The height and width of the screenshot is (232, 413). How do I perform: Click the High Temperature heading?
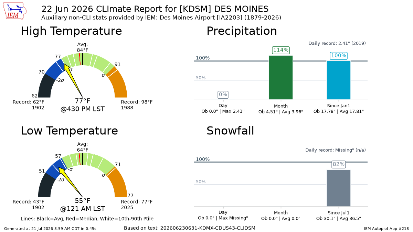point(71,31)
